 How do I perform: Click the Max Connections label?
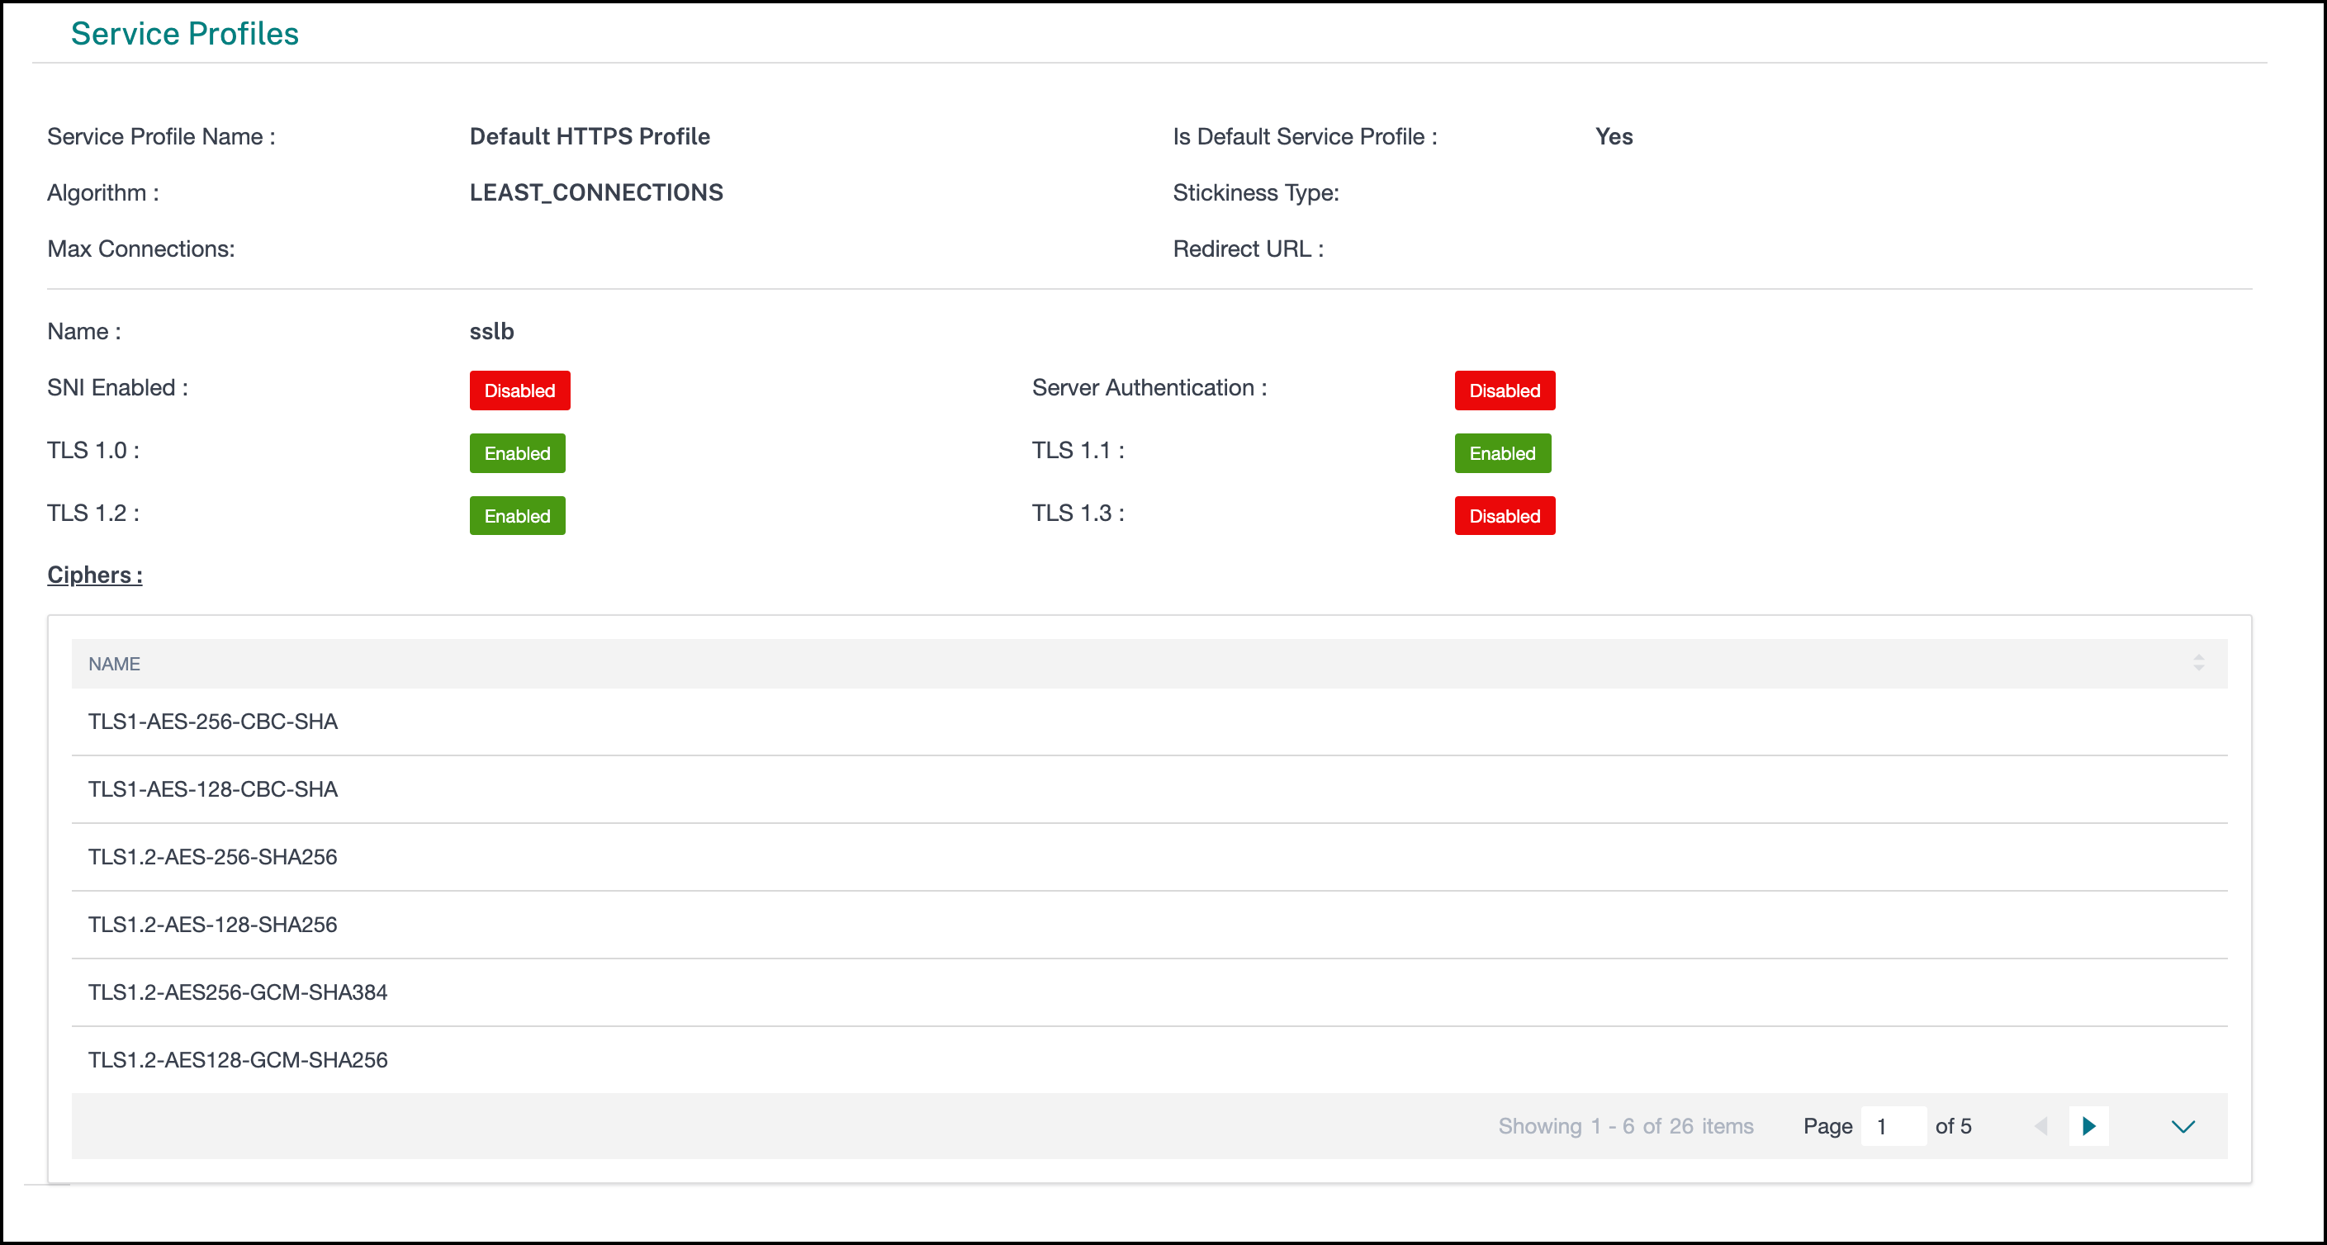141,249
